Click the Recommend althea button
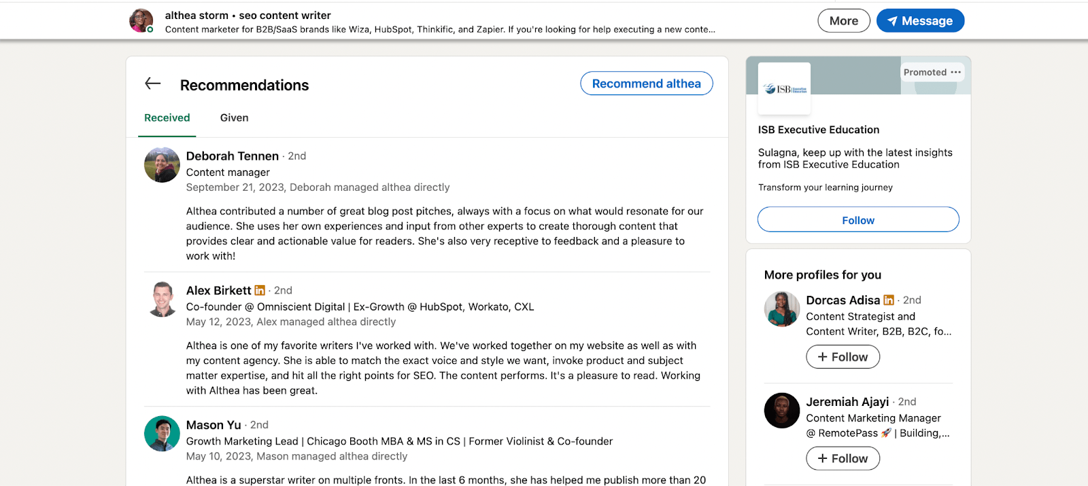 [x=646, y=83]
